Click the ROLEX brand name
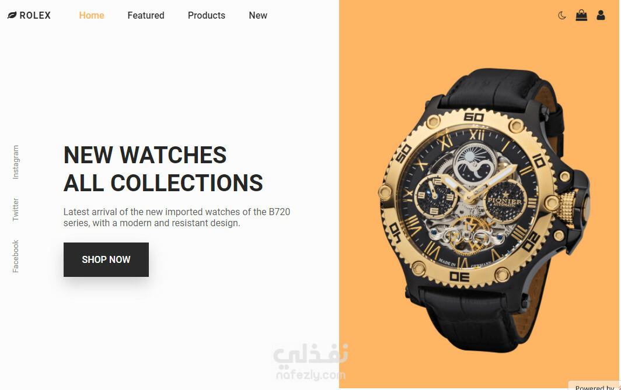This screenshot has width=621, height=390. pyautogui.click(x=35, y=15)
